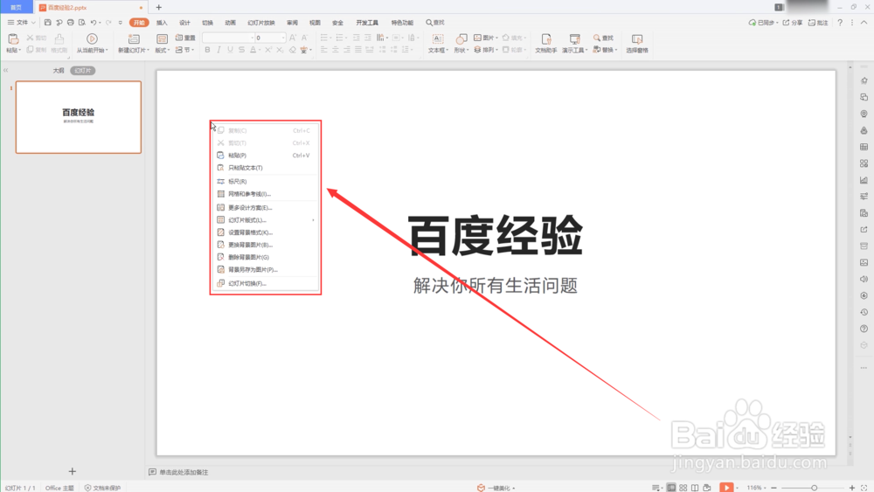Click the zoom slider handle
The height and width of the screenshot is (492, 874).
click(814, 488)
